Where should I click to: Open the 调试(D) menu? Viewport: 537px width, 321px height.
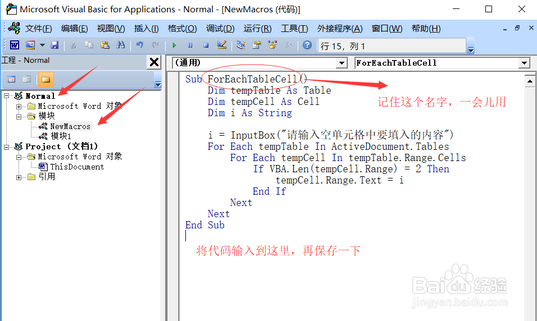(220, 29)
